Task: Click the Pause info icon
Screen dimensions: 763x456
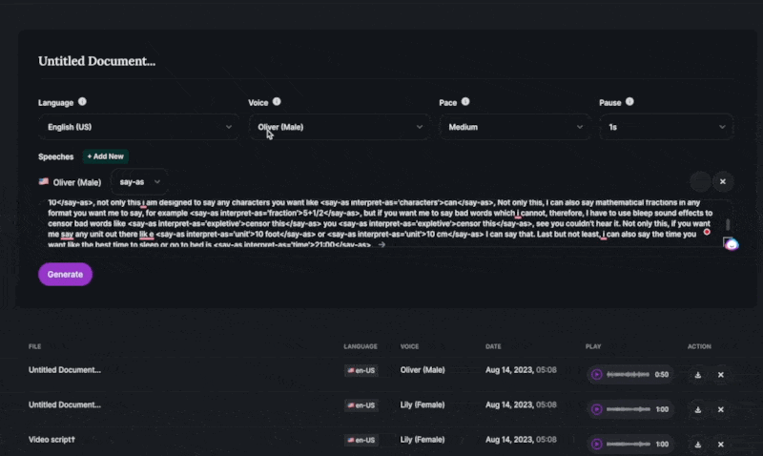Action: pos(629,102)
